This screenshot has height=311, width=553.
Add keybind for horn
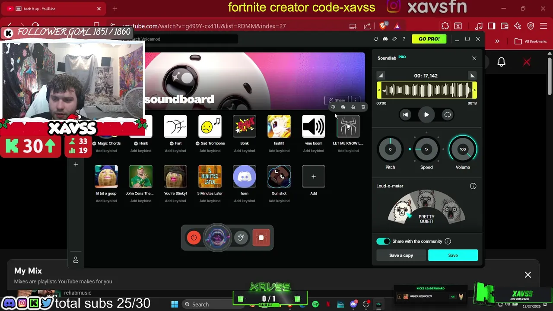(x=245, y=201)
